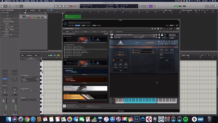Screen dimensions: 218x123
Task: Open Spotify from the Dock
Action: click(185, 119)
